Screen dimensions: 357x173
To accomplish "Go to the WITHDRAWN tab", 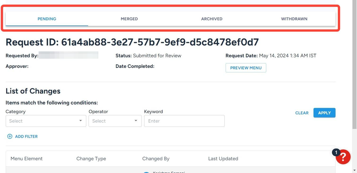I will coord(294,19).
